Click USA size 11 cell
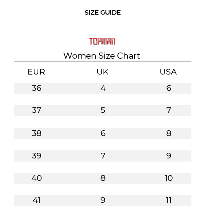The image size is (204, 224). pos(169,200)
